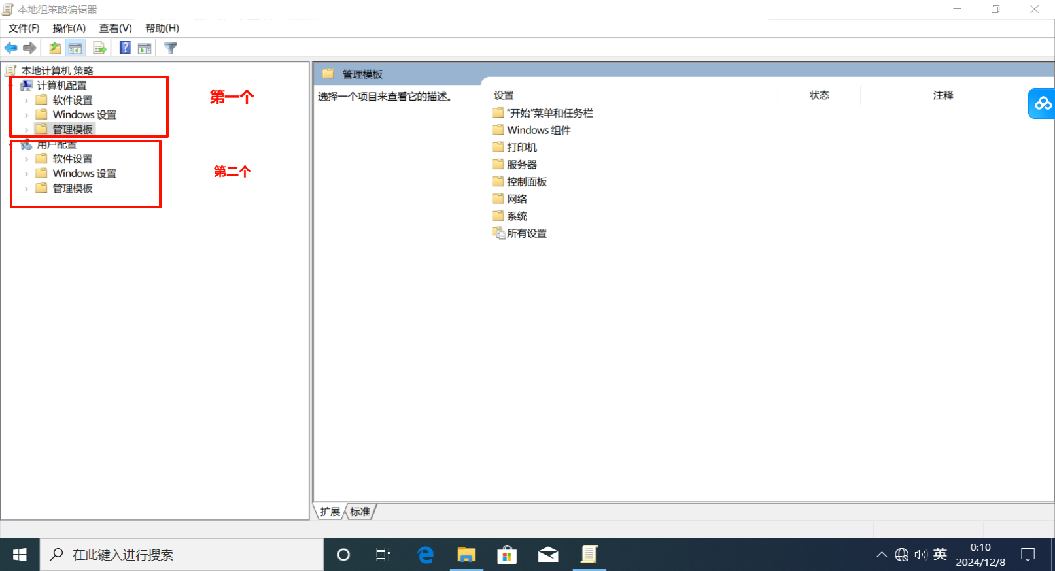
Task: Click the Group Policy Editor taskbar icon
Action: point(589,555)
